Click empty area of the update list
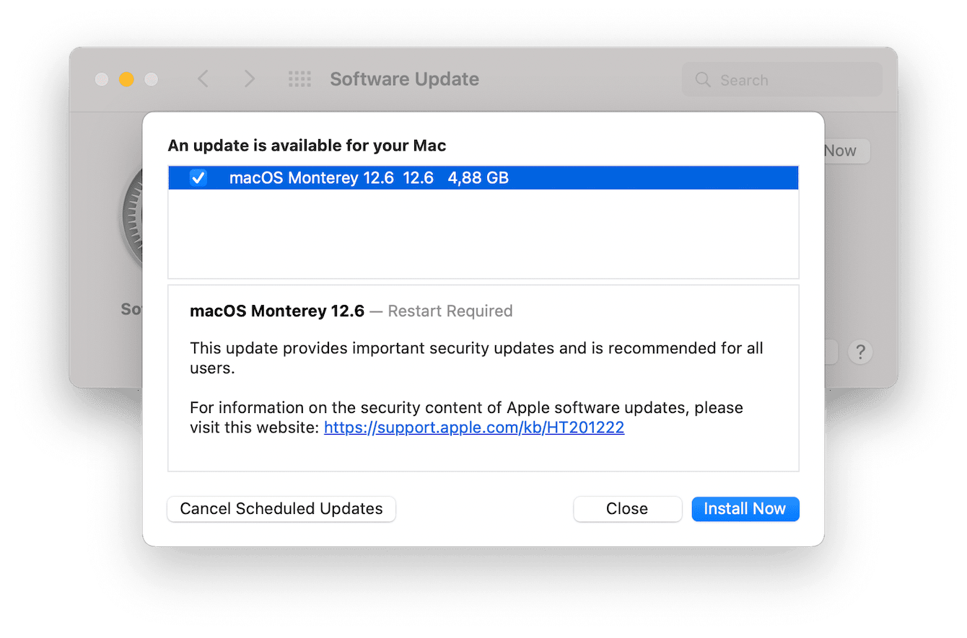The height and width of the screenshot is (638, 967). coord(483,234)
